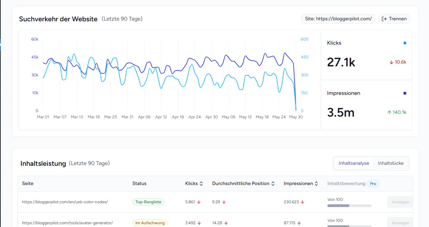Click the light blue Klicks legend square
The width and height of the screenshot is (429, 227).
tap(405, 43)
